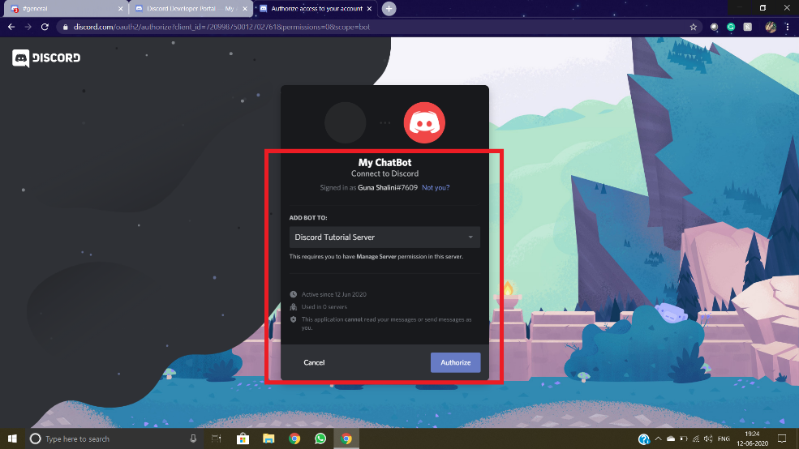Open Microsoft Store from taskbar

pyautogui.click(x=243, y=438)
